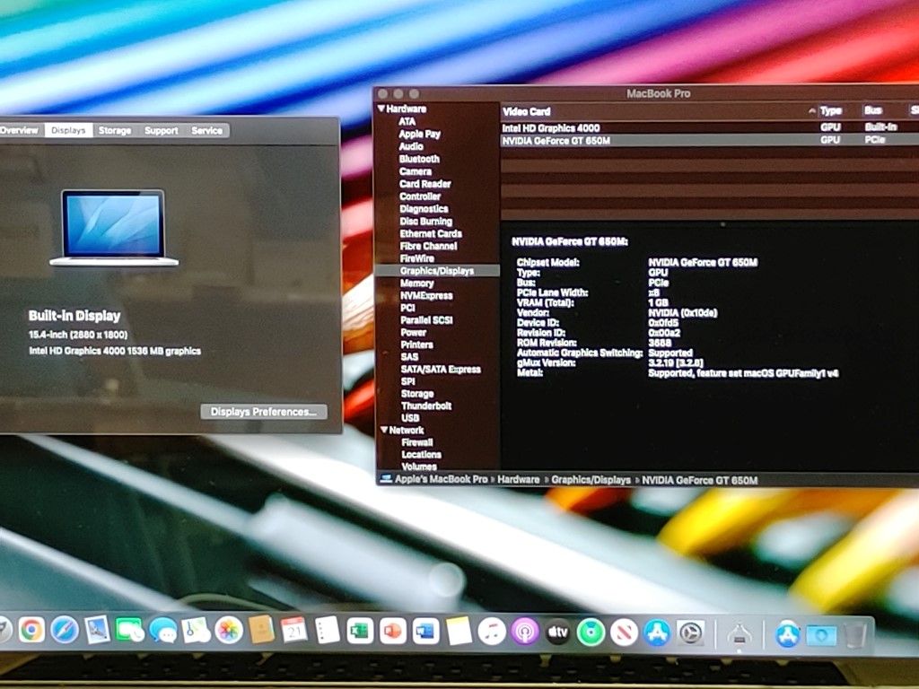Open the Messages app in the dock

(x=163, y=631)
